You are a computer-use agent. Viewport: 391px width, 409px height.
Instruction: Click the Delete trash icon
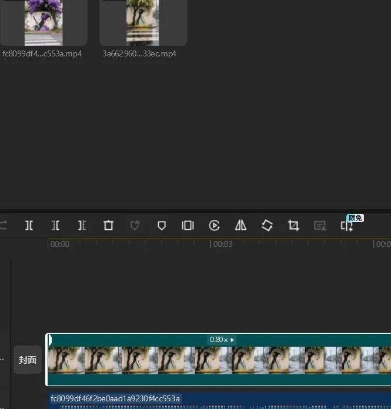[108, 226]
